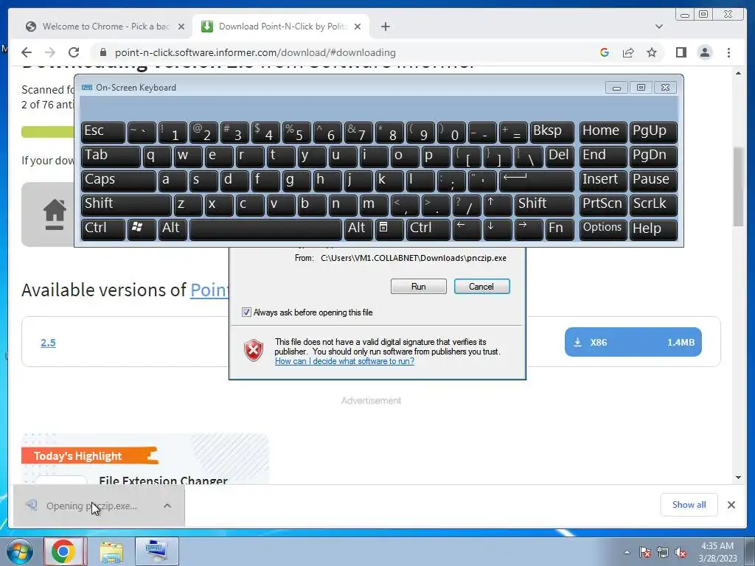
Task: Click Run in the security warning dialog
Action: pos(419,287)
